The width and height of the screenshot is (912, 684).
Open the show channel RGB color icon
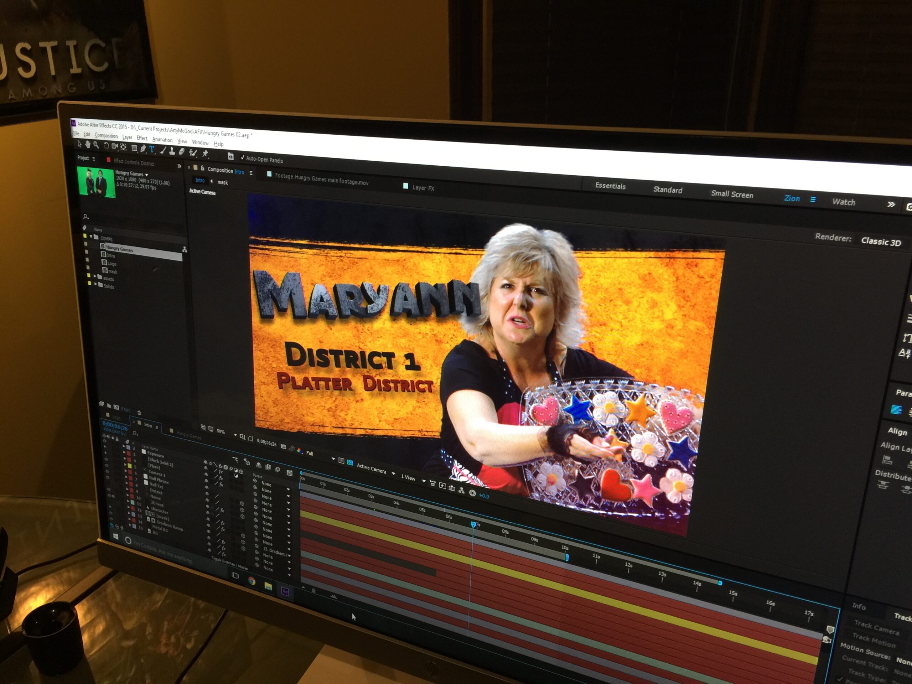point(300,451)
